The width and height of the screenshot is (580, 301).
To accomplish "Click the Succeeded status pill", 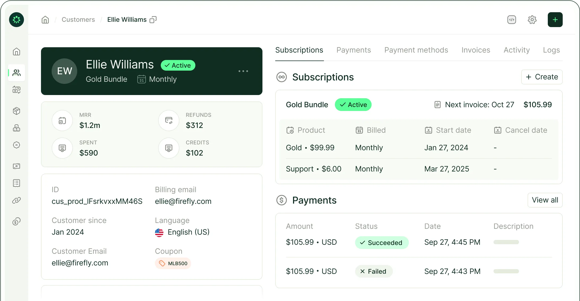I will tap(381, 242).
